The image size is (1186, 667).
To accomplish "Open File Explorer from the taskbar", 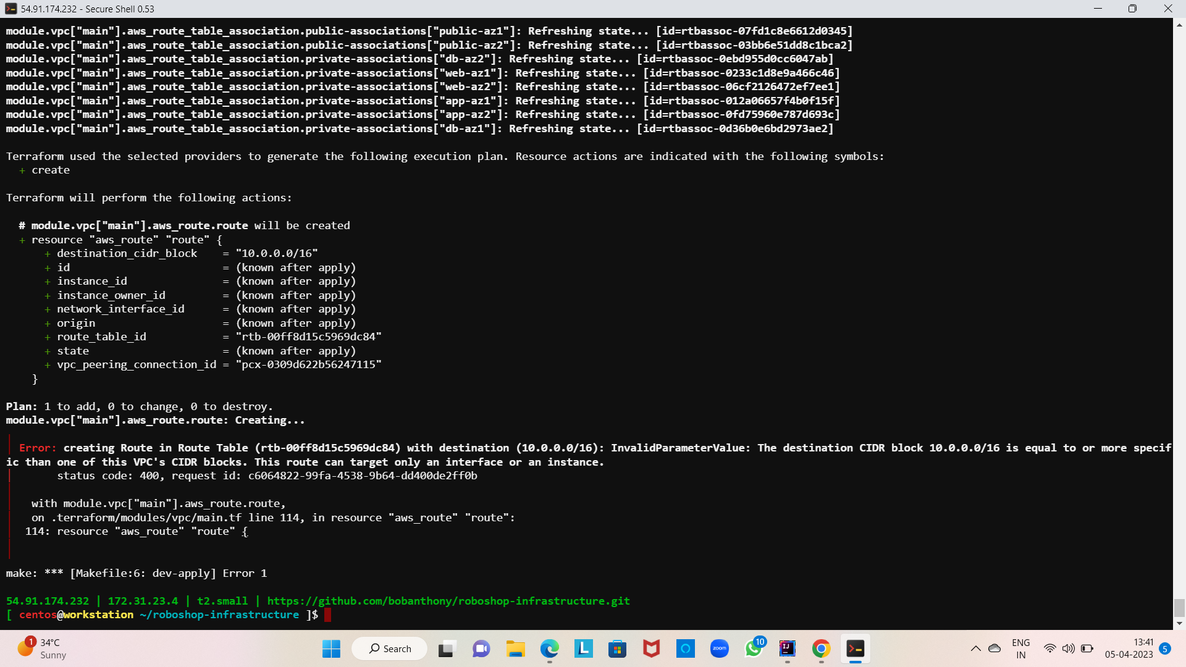I will tap(515, 648).
